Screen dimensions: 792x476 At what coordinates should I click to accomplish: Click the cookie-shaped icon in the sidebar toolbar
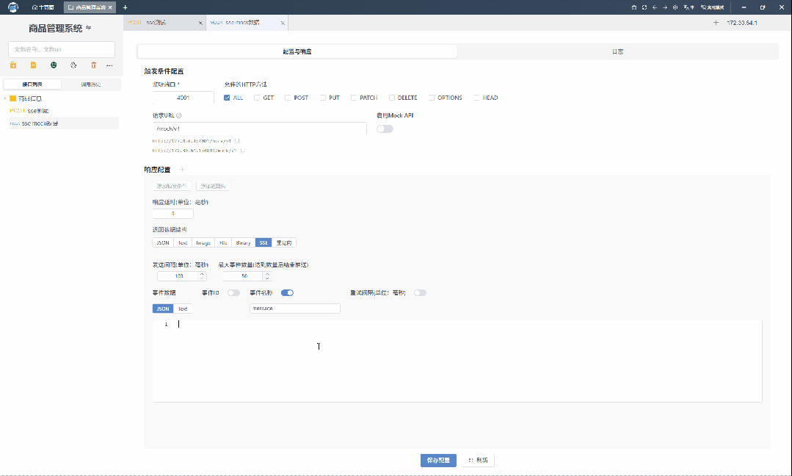click(x=73, y=65)
